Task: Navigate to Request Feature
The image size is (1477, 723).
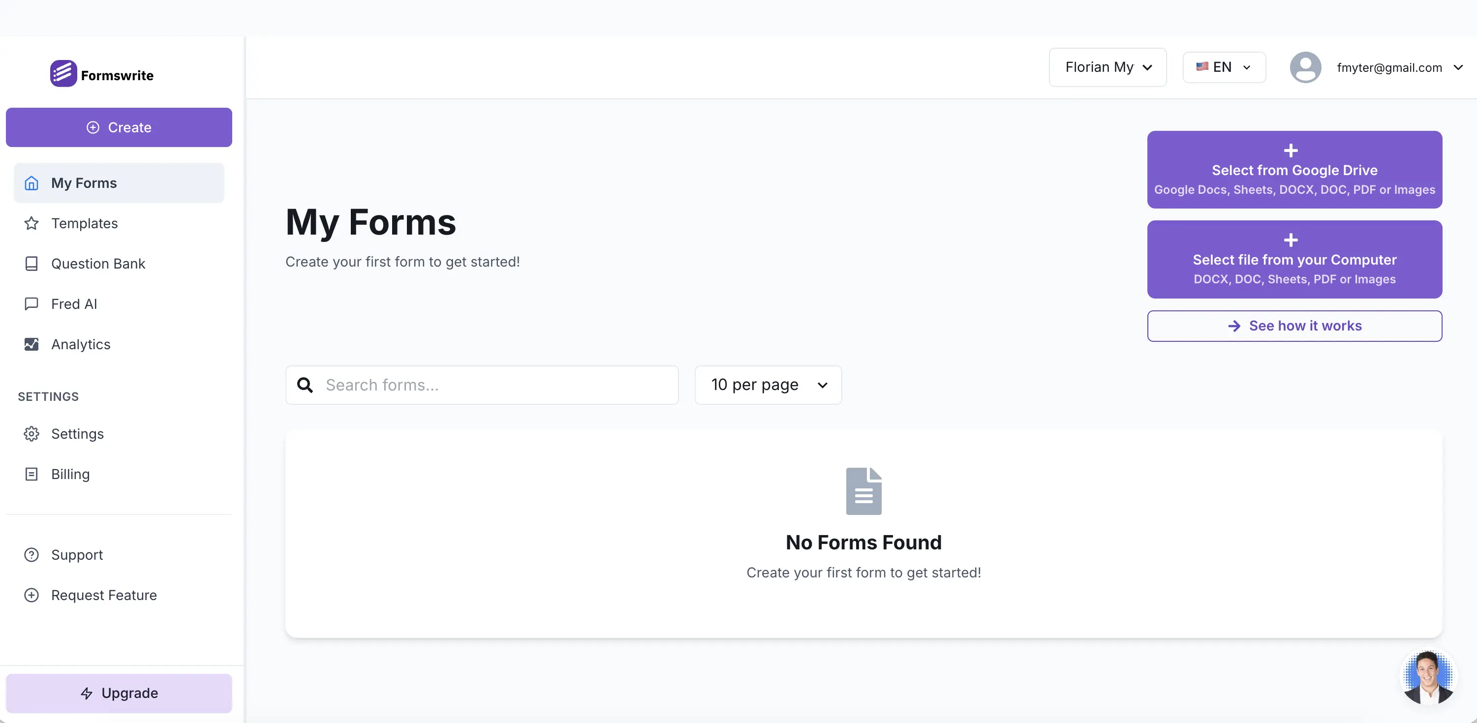Action: [x=103, y=595]
